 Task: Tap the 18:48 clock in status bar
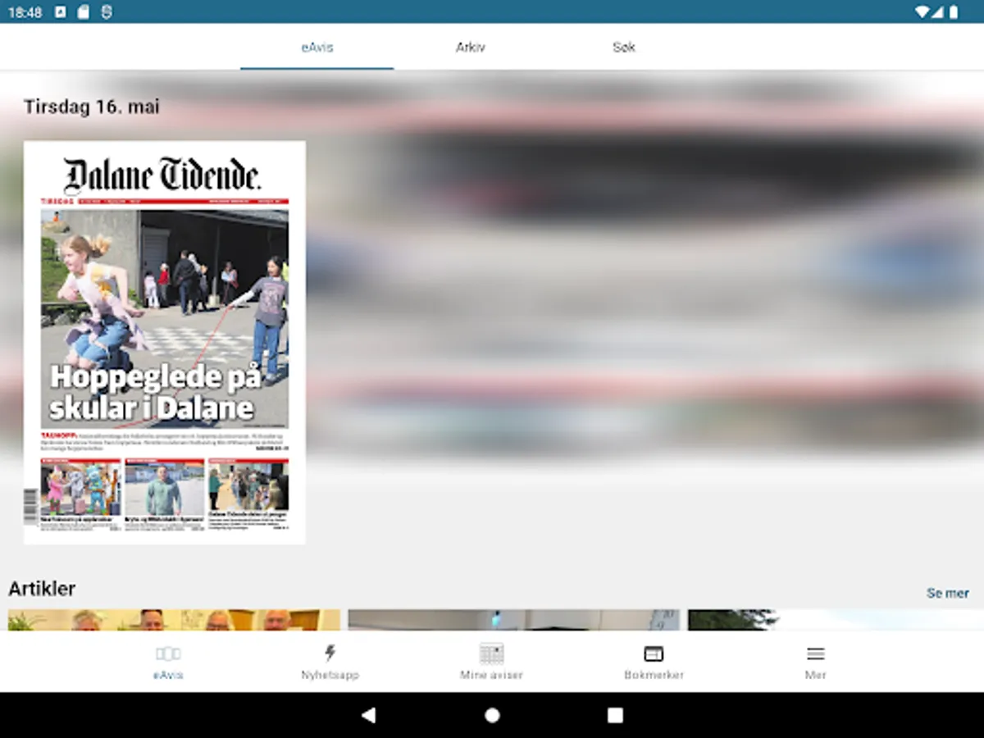click(25, 12)
